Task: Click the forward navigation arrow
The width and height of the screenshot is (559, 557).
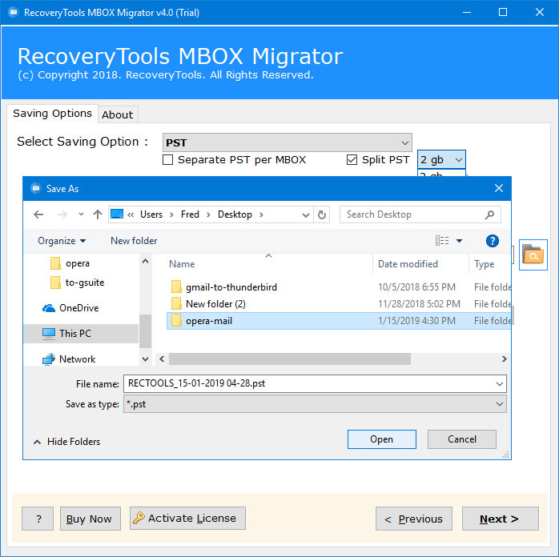Action: click(62, 214)
